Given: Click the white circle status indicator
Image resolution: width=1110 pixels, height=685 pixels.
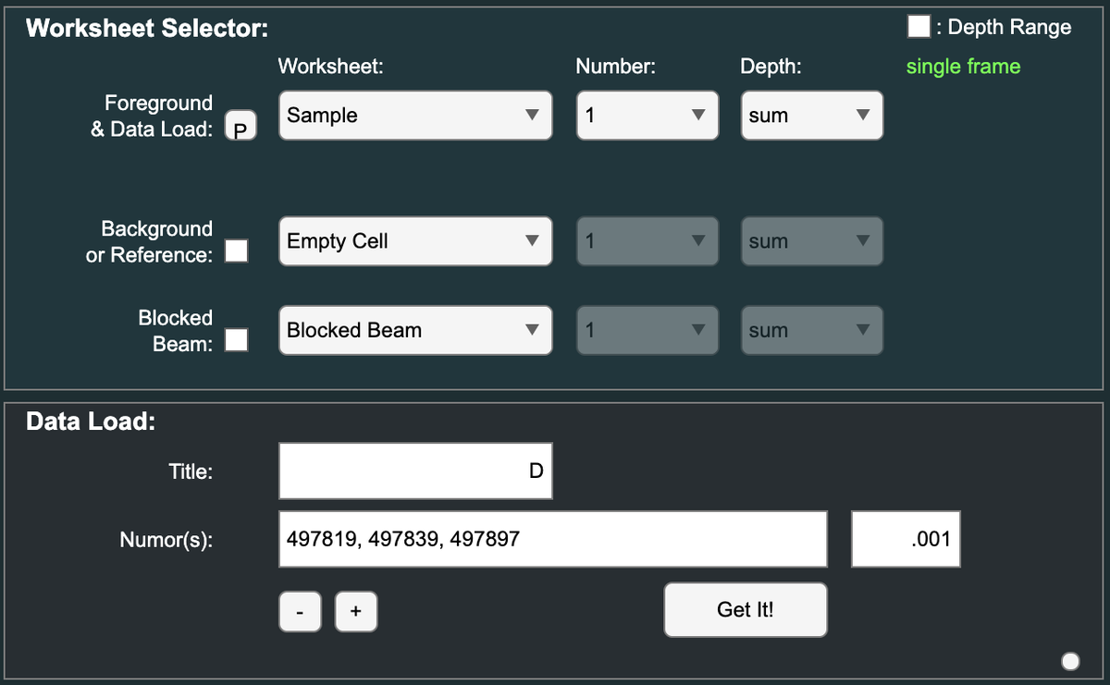Looking at the screenshot, I should (x=1070, y=660).
